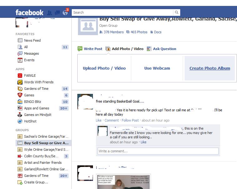Click the Write a comment field
Image resolution: width=237 pixels, height=189 pixels.
coord(158,151)
